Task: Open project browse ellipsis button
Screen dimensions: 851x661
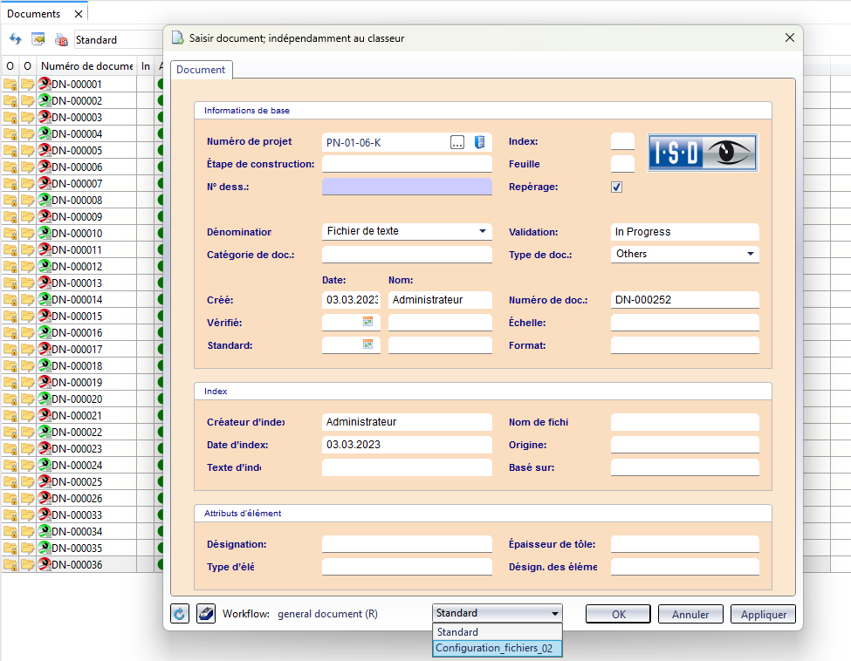Action: point(457,143)
